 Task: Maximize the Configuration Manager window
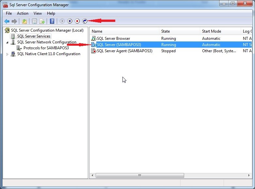pos(233,4)
